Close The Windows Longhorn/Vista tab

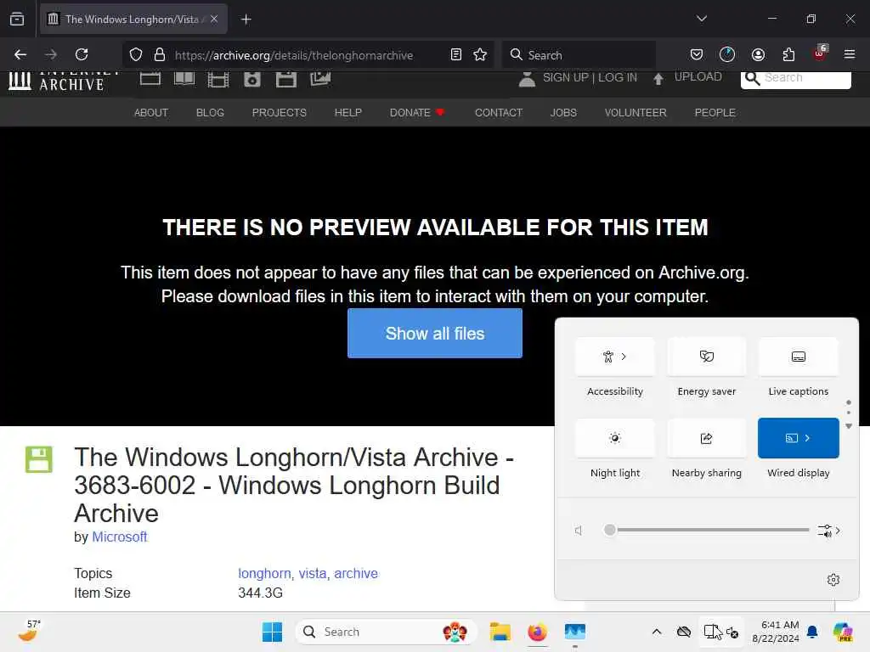click(x=214, y=19)
